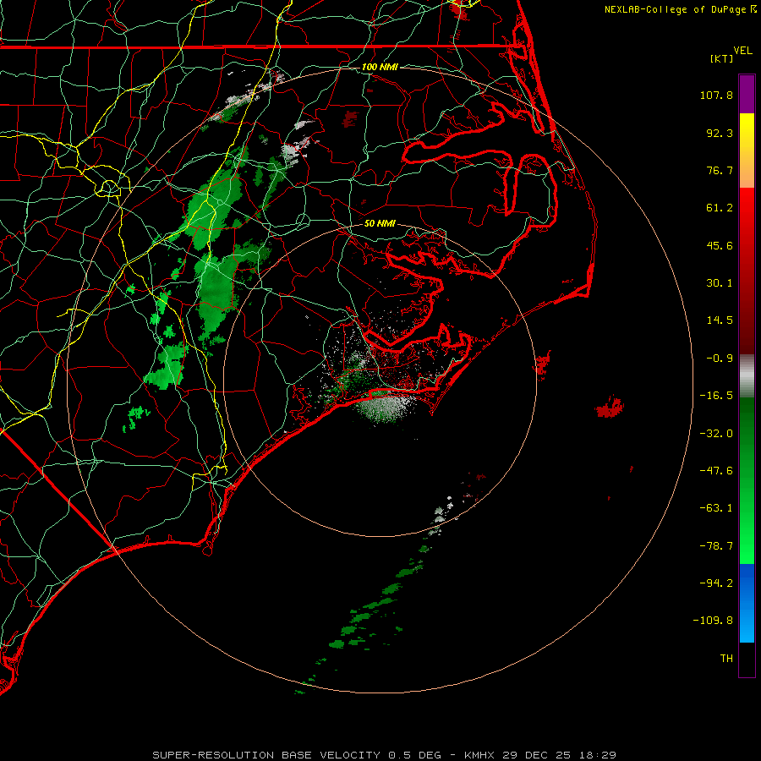The height and width of the screenshot is (761, 761).
Task: Click the 61.2 velocity scale value
Action: tap(720, 208)
